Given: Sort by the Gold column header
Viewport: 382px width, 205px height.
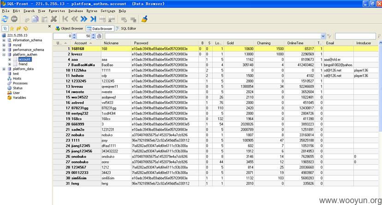Looking at the screenshot, I should pyautogui.click(x=239, y=43).
